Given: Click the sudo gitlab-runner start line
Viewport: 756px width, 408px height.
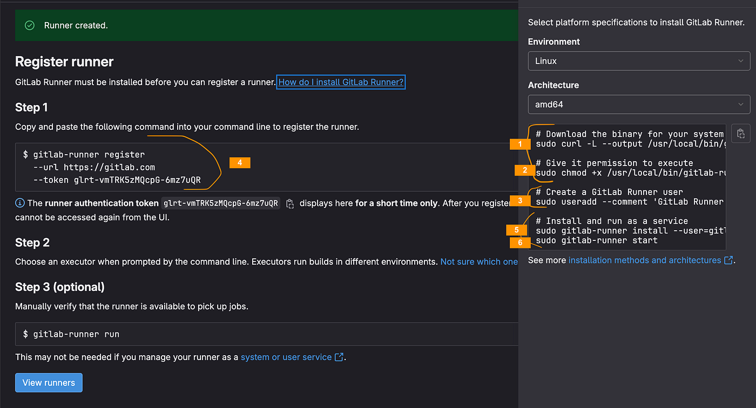Looking at the screenshot, I should coord(597,240).
